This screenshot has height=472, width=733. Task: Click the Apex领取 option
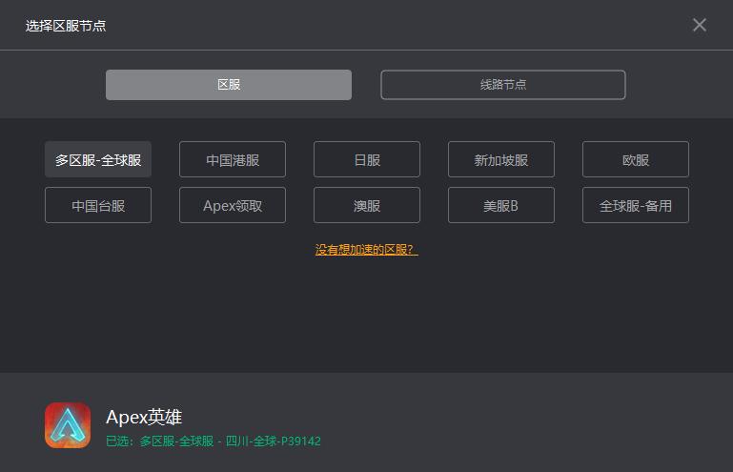tap(233, 206)
